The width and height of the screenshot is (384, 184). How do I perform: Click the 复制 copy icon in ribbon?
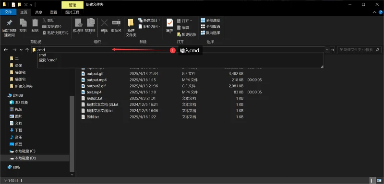coord(23,23)
